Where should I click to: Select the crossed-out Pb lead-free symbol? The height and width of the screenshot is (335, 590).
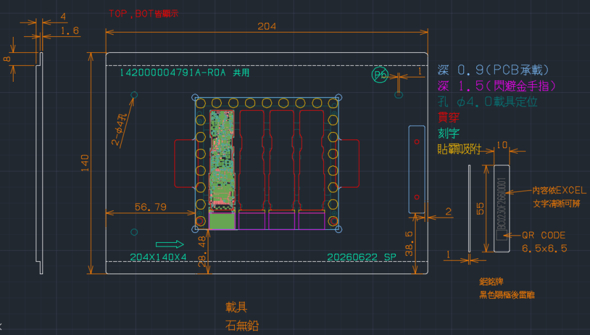point(380,74)
